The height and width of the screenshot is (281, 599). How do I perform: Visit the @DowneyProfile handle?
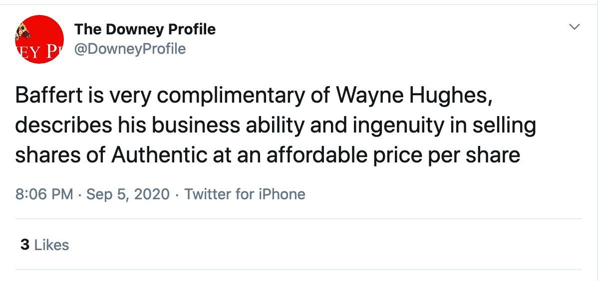click(130, 49)
